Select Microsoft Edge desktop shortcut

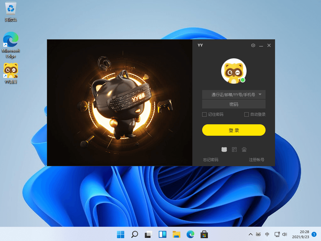[x=11, y=45]
